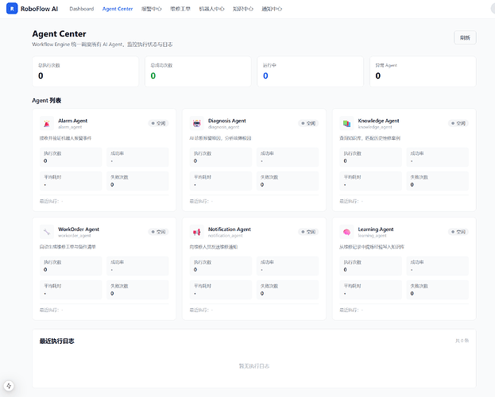The image size is (495, 397).
Task: Select the Agent Center tab
Action: click(x=118, y=9)
